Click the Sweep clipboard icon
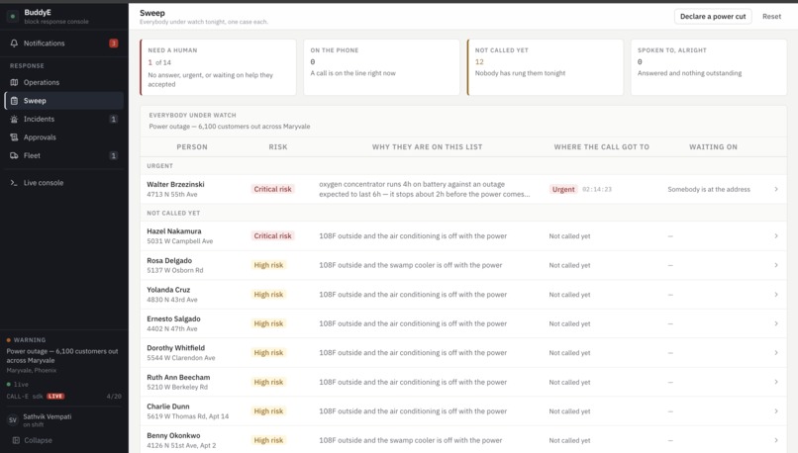Screen dimensions: 798x453 coord(14,101)
